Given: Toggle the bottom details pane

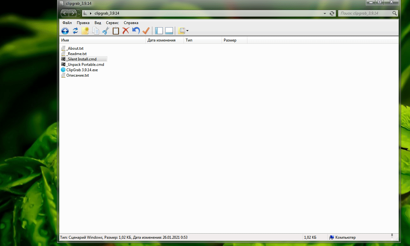Looking at the screenshot, I should pyautogui.click(x=169, y=31).
